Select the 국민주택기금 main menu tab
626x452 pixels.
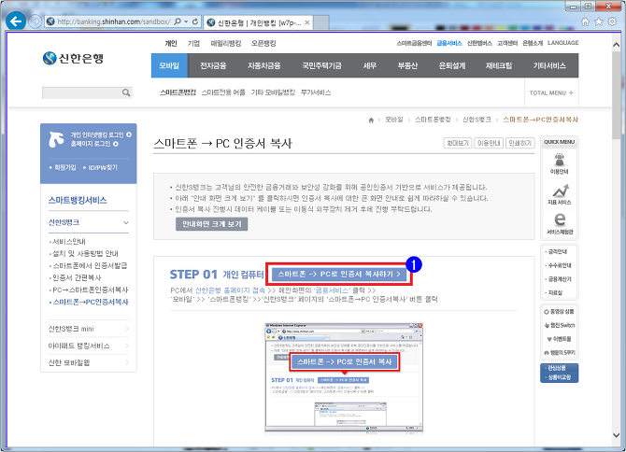click(x=321, y=65)
